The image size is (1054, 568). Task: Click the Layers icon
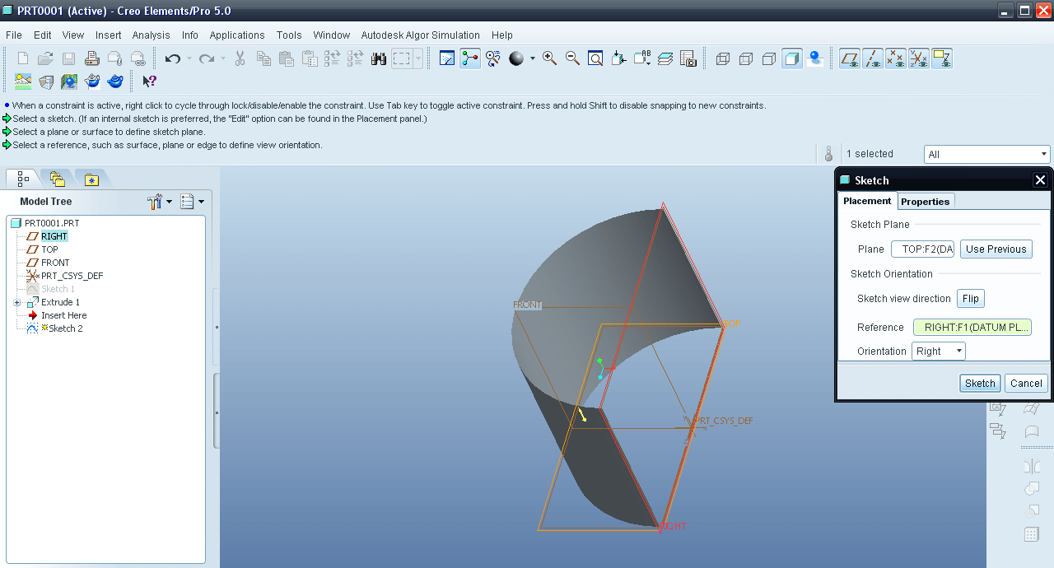(x=665, y=58)
